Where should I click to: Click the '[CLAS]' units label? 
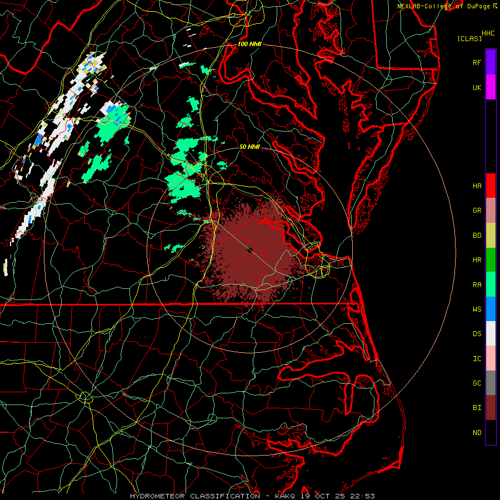tap(469, 38)
